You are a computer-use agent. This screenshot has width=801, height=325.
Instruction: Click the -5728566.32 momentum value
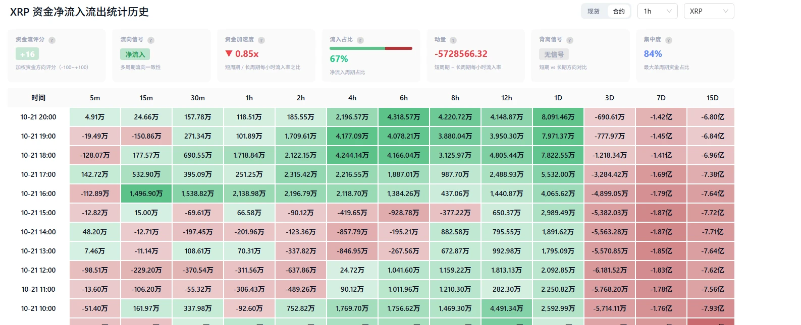pyautogui.click(x=461, y=54)
